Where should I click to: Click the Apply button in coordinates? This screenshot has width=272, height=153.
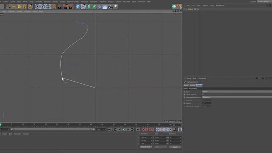[x=175, y=147]
